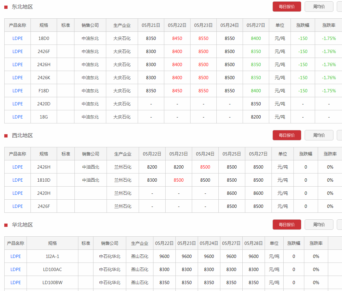
Task: Click 05月25日 column header in 西北 table
Action: point(231,154)
